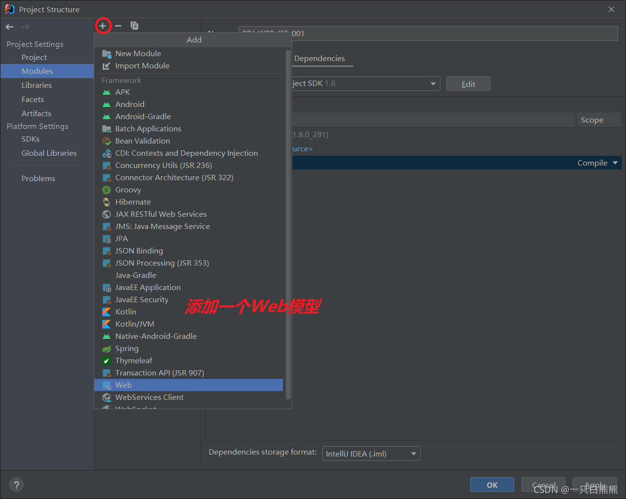This screenshot has height=499, width=626.
Task: Click the Remove minus icon
Action: [x=118, y=26]
